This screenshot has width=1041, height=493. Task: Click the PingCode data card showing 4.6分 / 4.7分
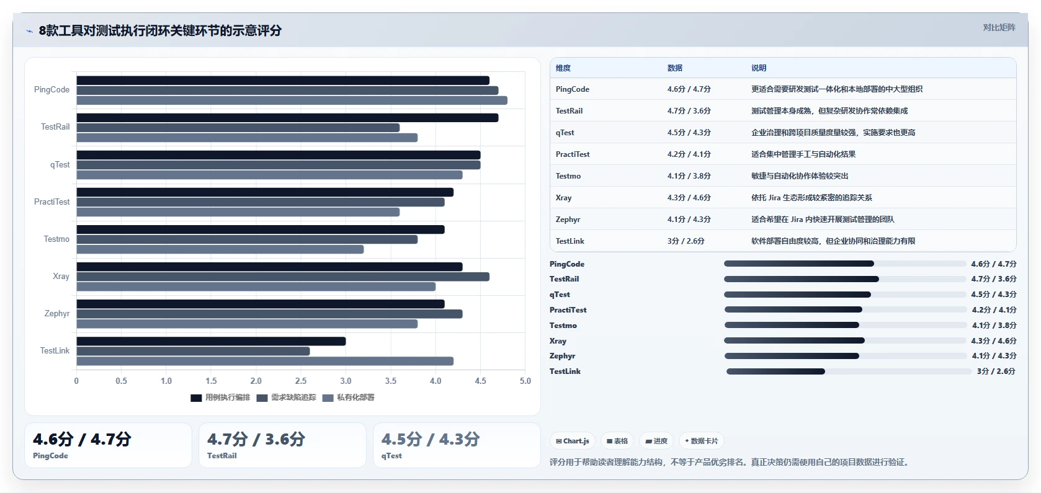[x=108, y=445]
